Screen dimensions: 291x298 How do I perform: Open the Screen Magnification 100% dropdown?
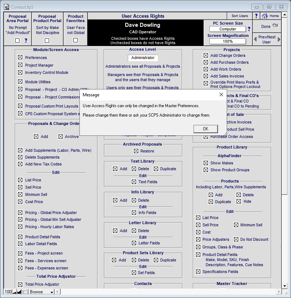228,41
